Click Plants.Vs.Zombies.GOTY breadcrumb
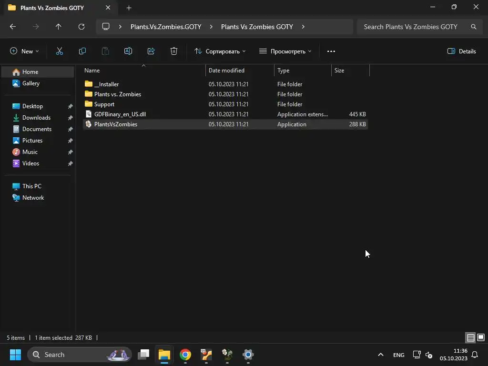The height and width of the screenshot is (366, 488). [166, 27]
